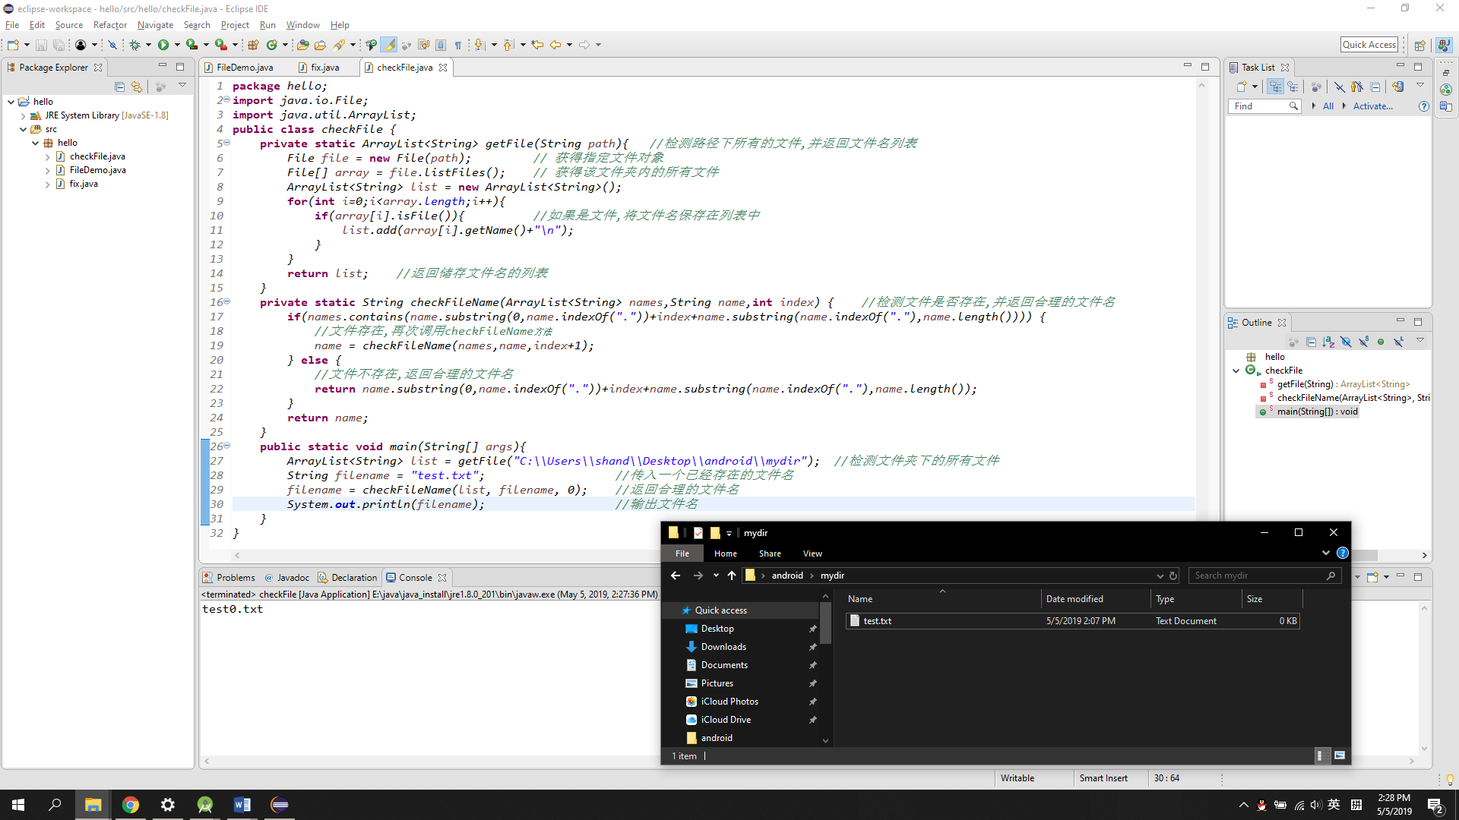Toggle Show Whitespace Characters pilcrow icon
Viewport: 1459px width, 820px height.
click(x=458, y=46)
